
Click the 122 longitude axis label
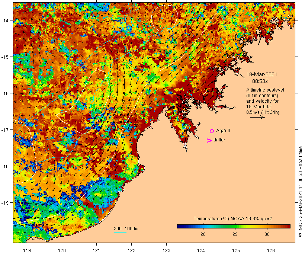(x=131, y=250)
